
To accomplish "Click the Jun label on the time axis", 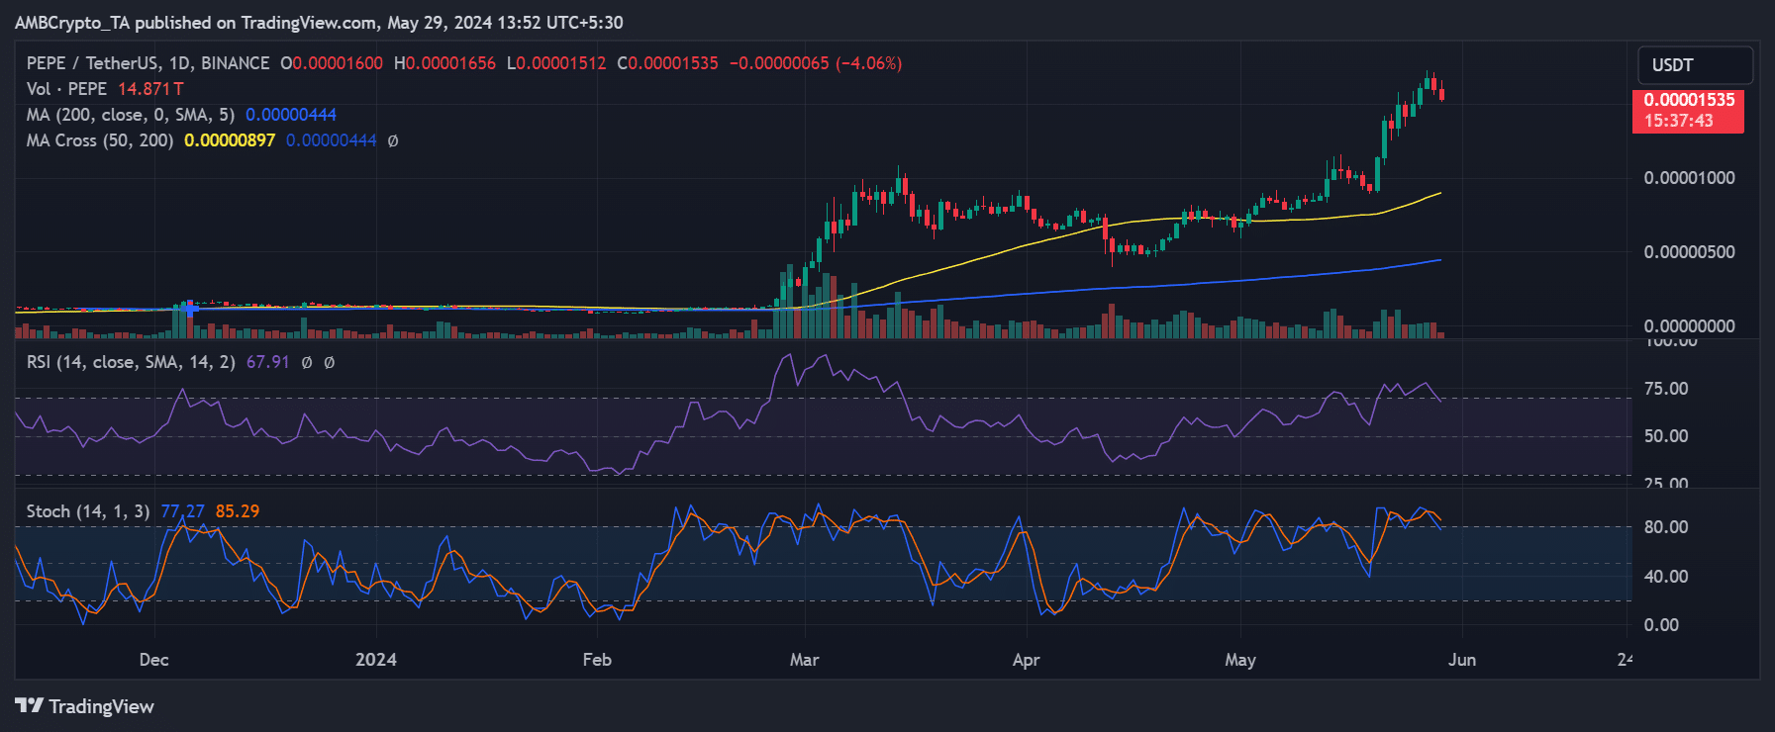I will [1462, 660].
